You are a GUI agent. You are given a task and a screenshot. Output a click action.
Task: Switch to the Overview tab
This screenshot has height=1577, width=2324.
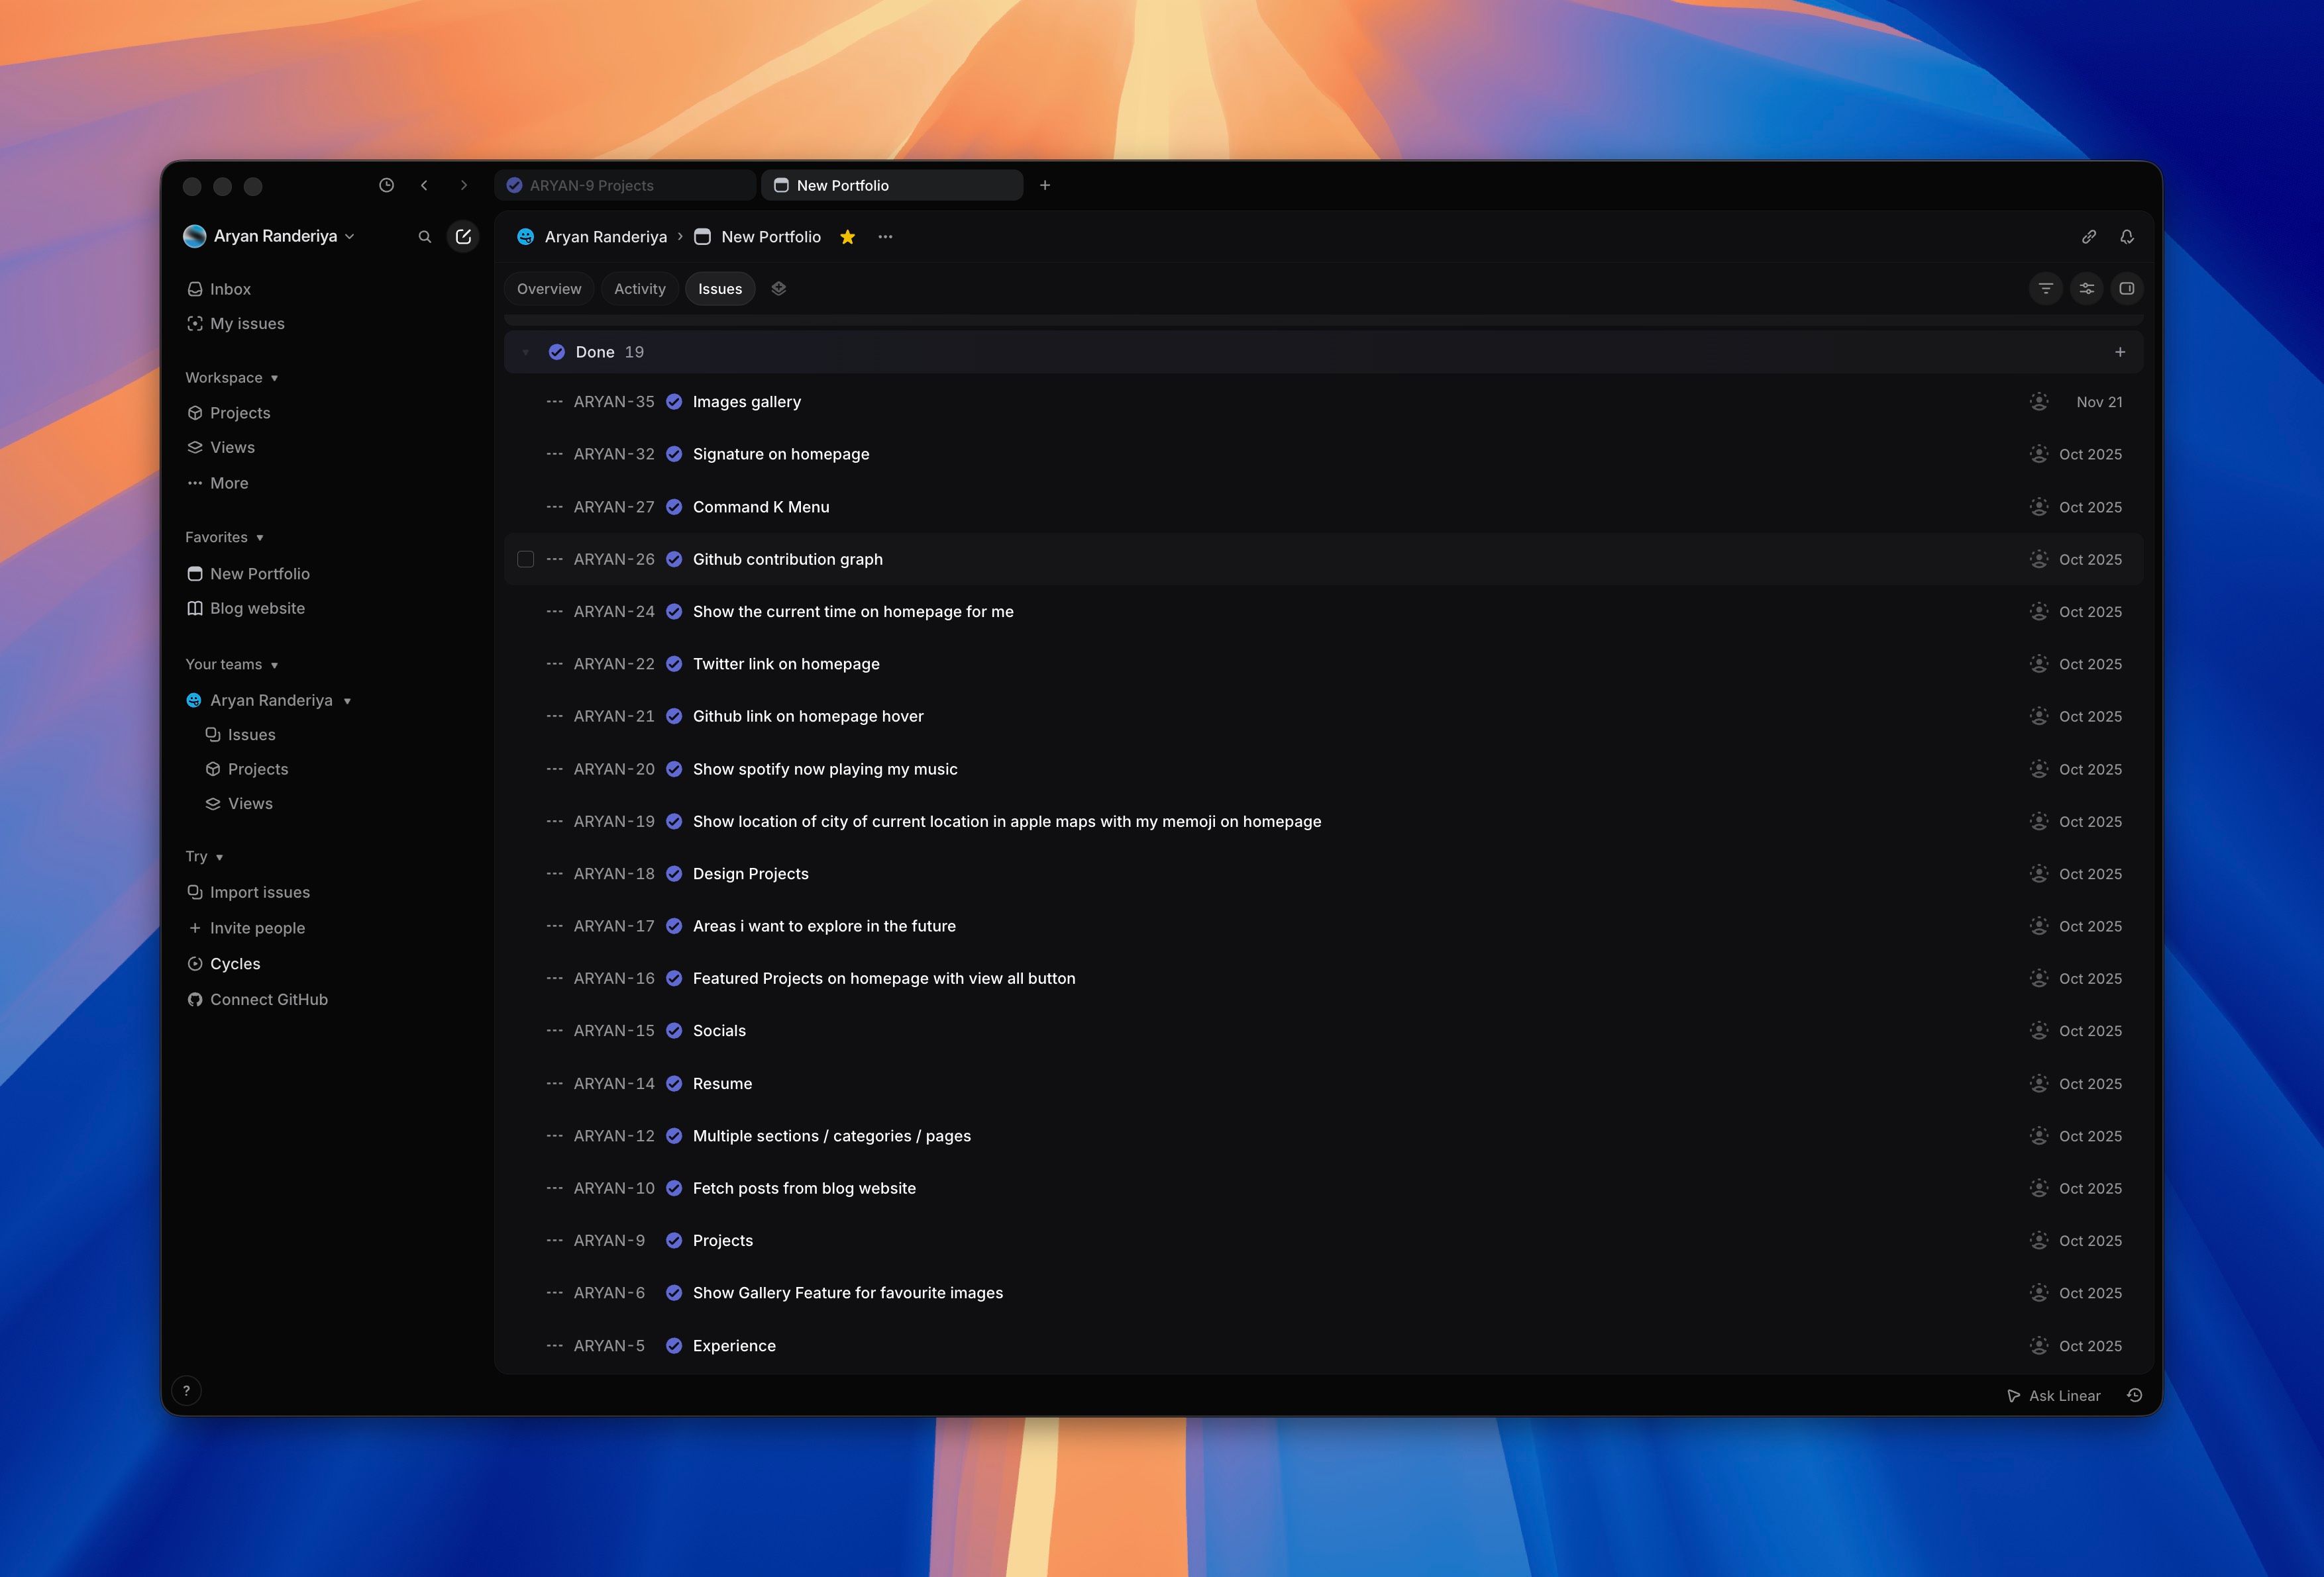coord(549,289)
